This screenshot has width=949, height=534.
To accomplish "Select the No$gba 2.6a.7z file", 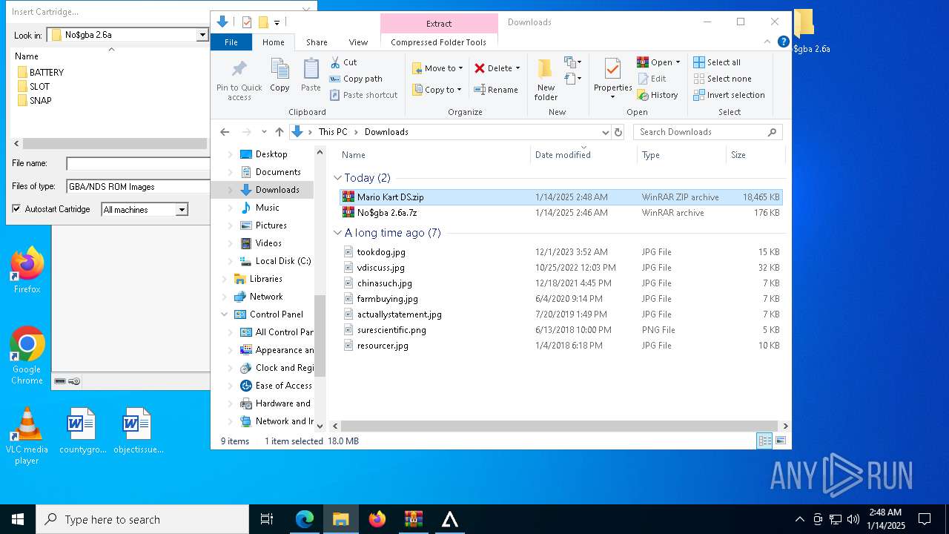I will tap(561, 213).
